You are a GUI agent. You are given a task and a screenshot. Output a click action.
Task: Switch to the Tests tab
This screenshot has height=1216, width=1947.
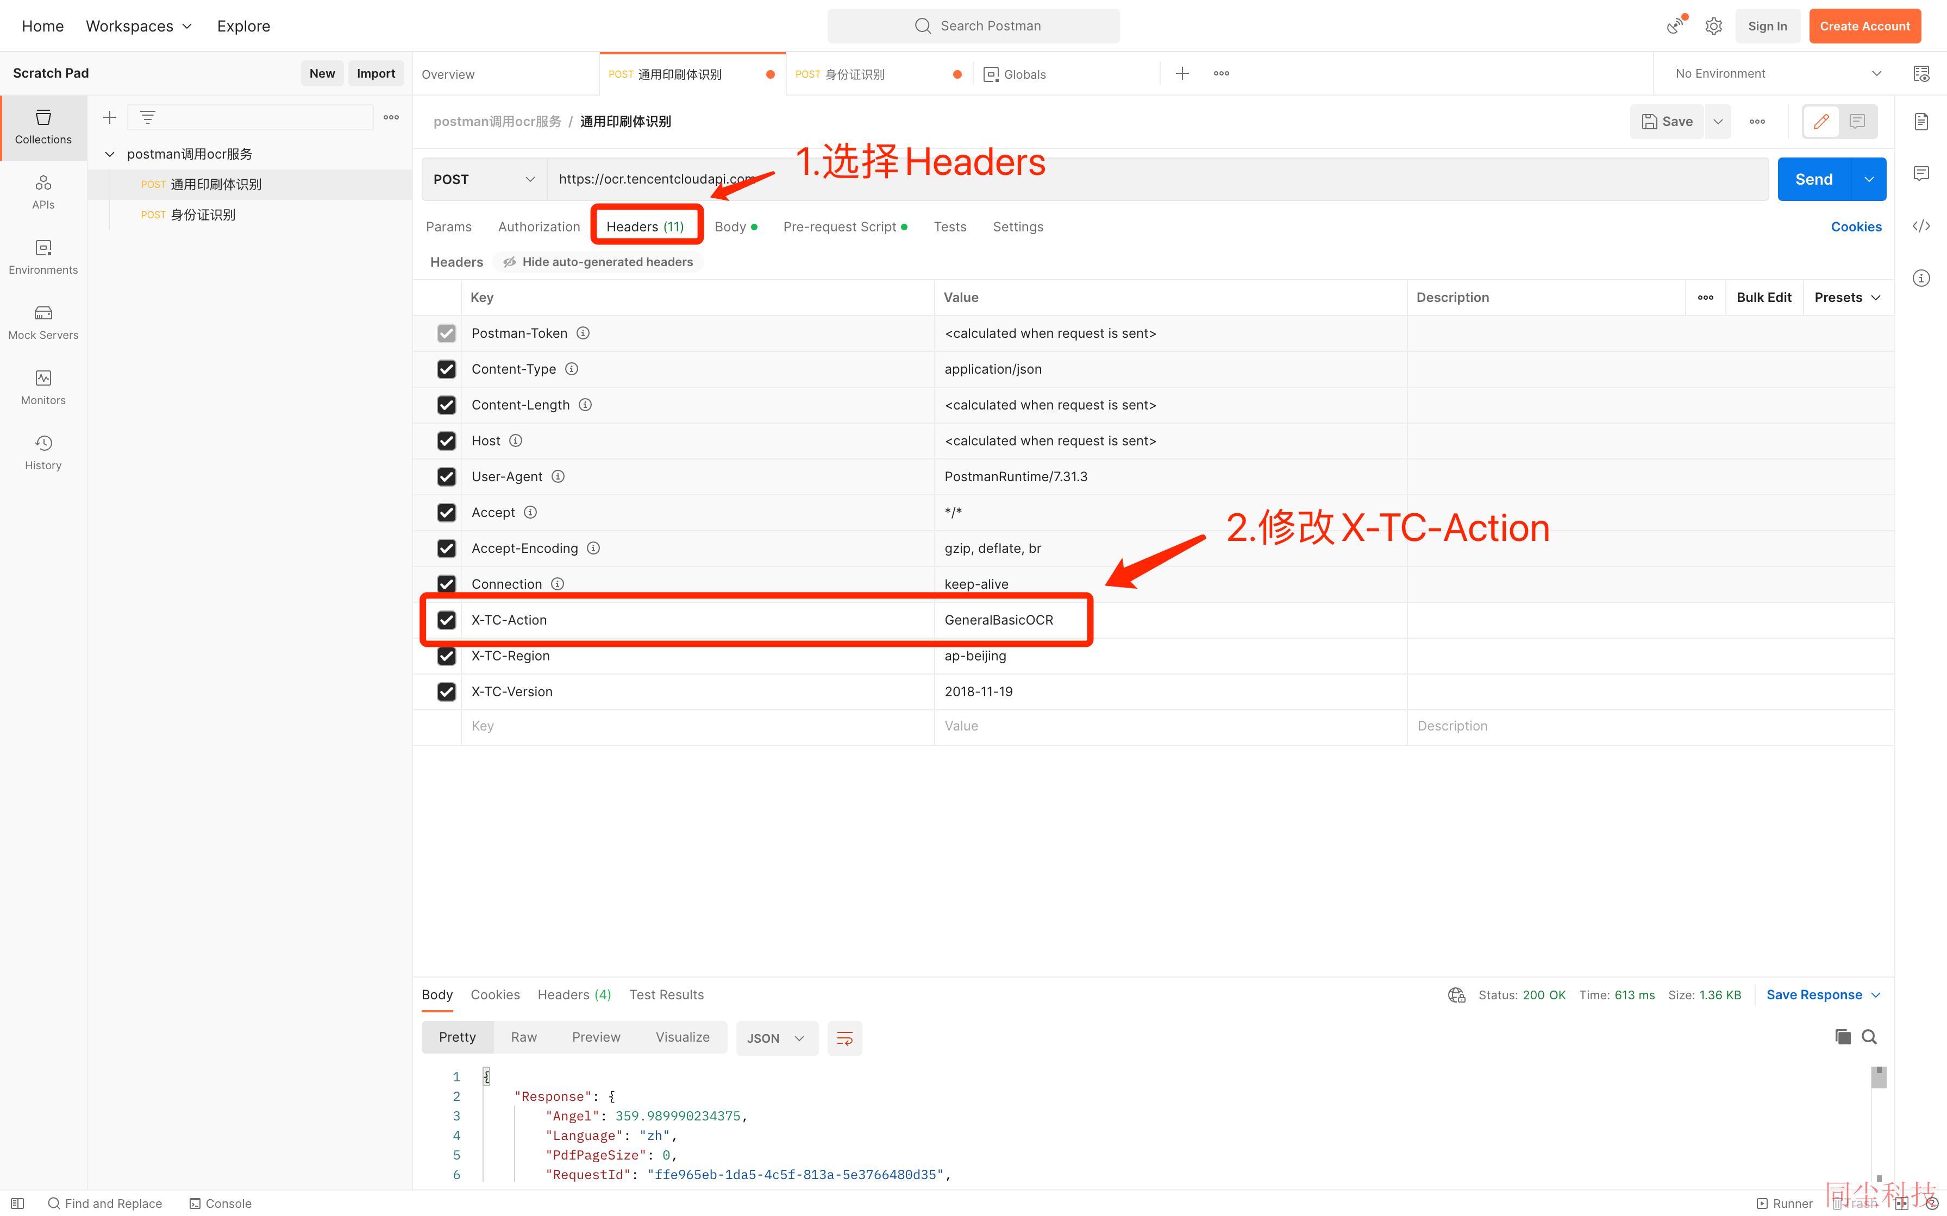[949, 227]
